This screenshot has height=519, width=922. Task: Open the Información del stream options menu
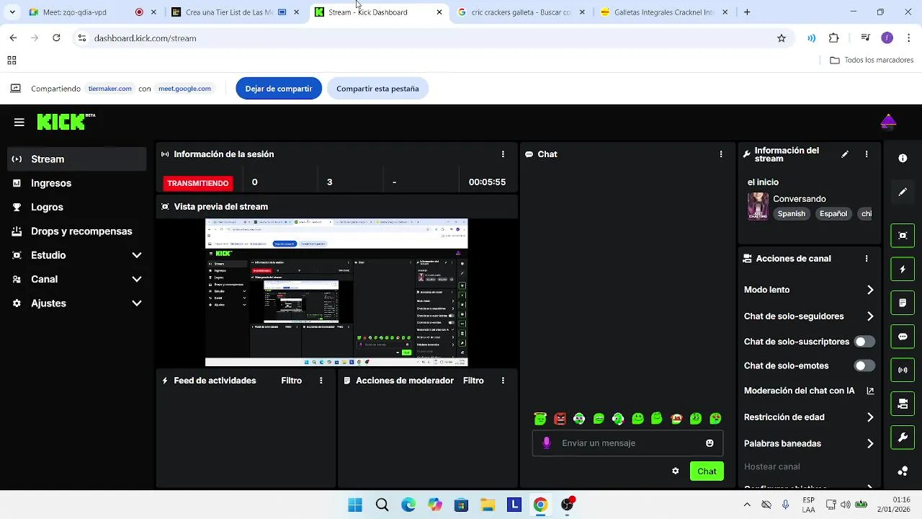click(x=867, y=154)
